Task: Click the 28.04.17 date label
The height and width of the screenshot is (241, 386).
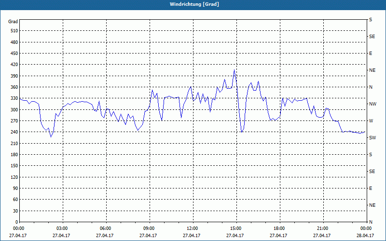Action: (x=365, y=235)
